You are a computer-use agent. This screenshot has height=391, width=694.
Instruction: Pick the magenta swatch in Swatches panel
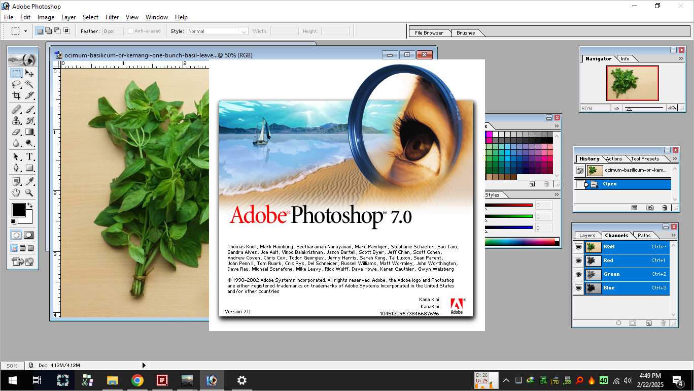[x=489, y=135]
